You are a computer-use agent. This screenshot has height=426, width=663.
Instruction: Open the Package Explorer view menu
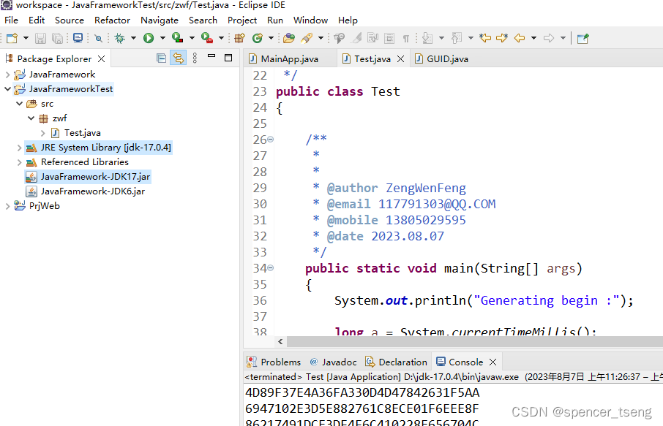pyautogui.click(x=195, y=58)
